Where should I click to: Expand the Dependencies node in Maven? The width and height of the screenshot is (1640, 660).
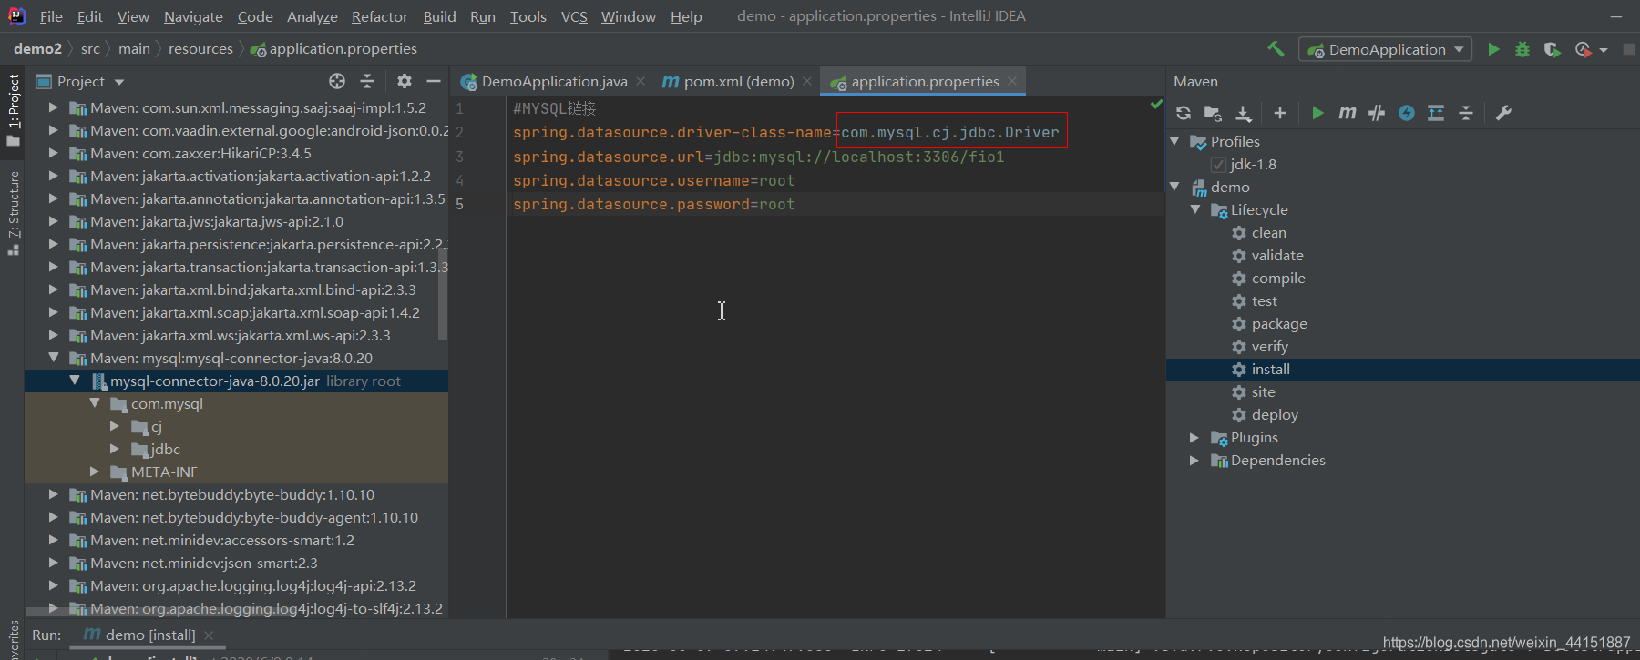[1194, 461]
